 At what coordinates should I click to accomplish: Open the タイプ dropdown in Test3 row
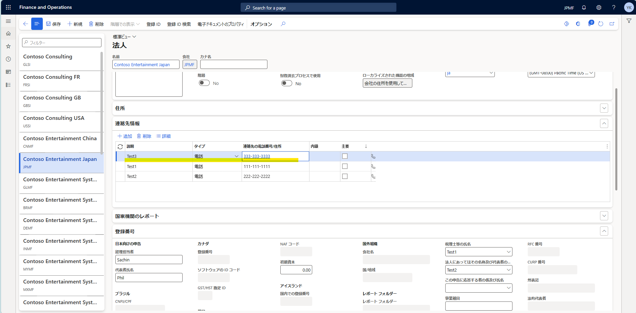237,156
